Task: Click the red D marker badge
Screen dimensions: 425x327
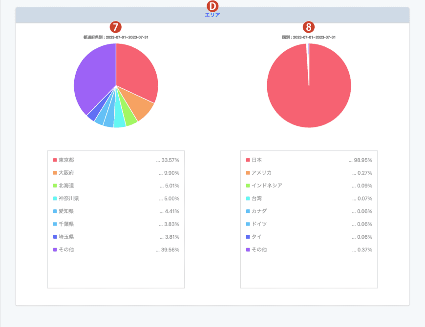Action: 212,6
